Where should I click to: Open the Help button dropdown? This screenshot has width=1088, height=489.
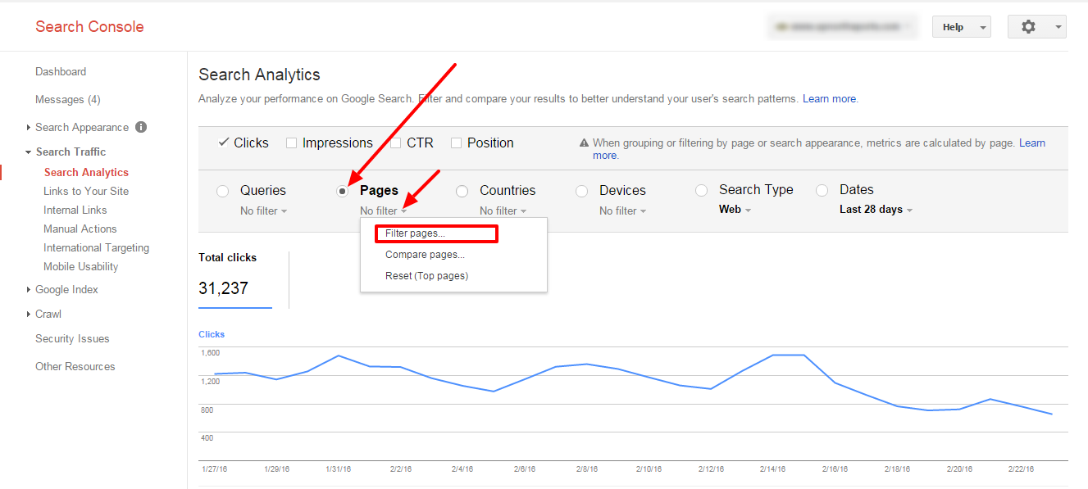point(961,26)
